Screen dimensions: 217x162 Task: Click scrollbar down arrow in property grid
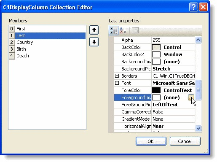click(x=198, y=128)
